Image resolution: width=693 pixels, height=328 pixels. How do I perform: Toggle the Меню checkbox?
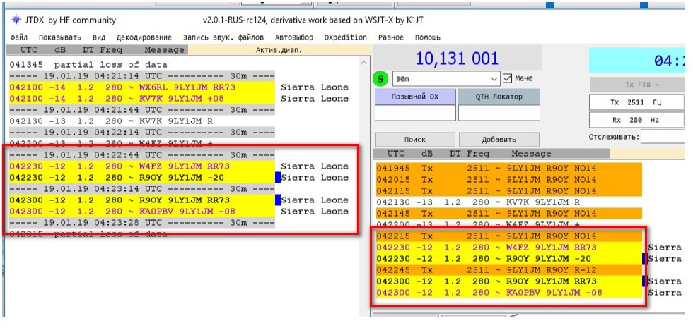507,78
